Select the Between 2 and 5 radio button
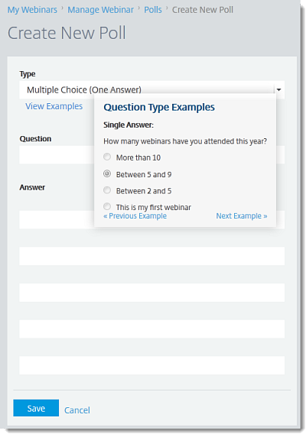 (x=107, y=190)
